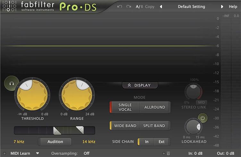Select SPLIT BAND processing
This screenshot has height=157, width=241.
154,126
